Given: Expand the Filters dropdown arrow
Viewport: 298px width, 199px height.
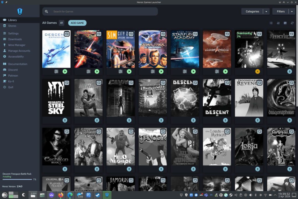Looking at the screenshot, I should (292, 12).
